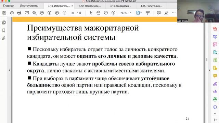Open the attachments paperclip panel
The image size is (219, 123).
click(4, 38)
